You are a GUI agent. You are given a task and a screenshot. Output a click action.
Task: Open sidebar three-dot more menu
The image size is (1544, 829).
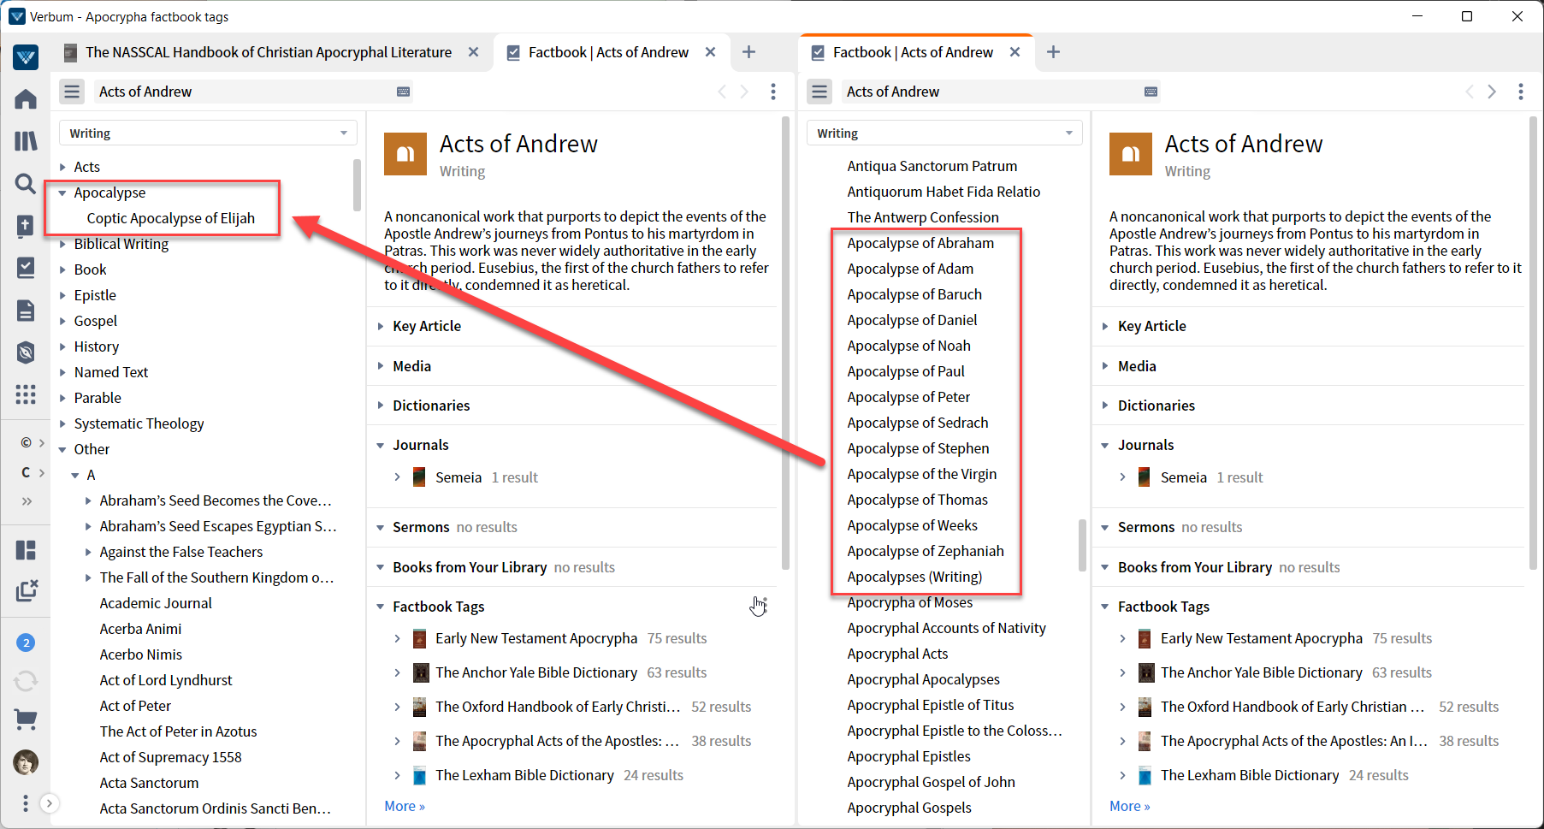click(26, 803)
